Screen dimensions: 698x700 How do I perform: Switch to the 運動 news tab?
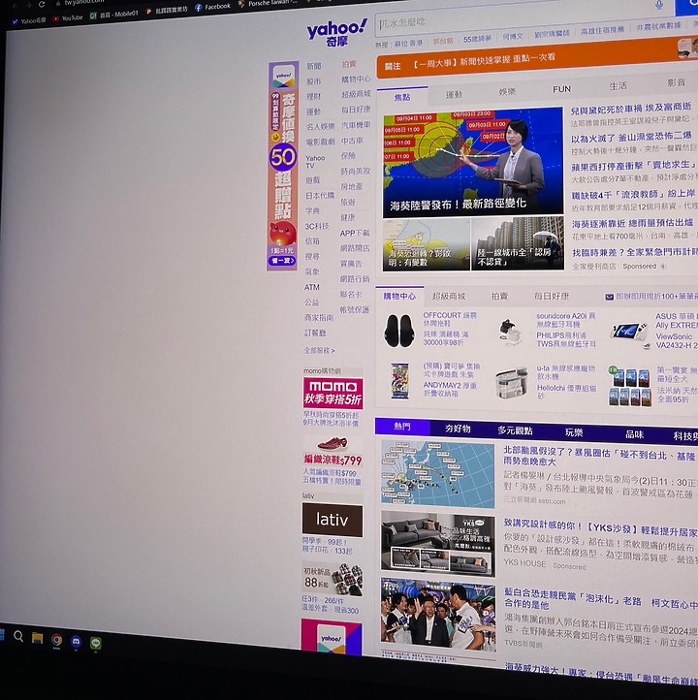(454, 95)
